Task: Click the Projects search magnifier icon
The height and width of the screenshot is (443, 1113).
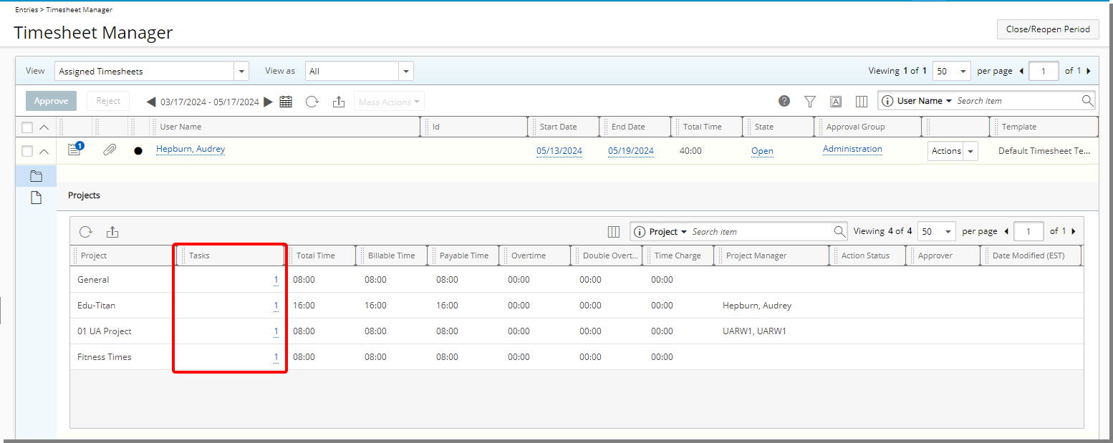Action: (x=840, y=231)
